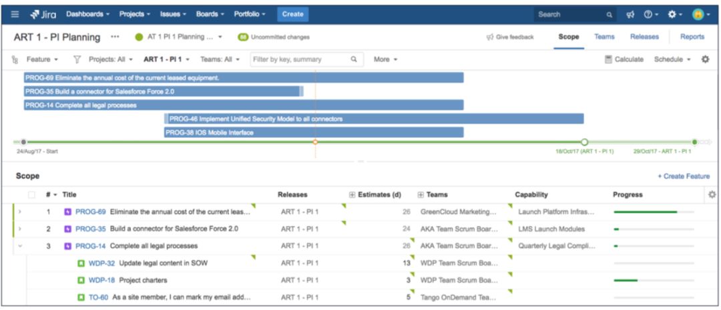Click the purple epic icon for PROG-69
The image size is (721, 310).
pyautogui.click(x=68, y=212)
